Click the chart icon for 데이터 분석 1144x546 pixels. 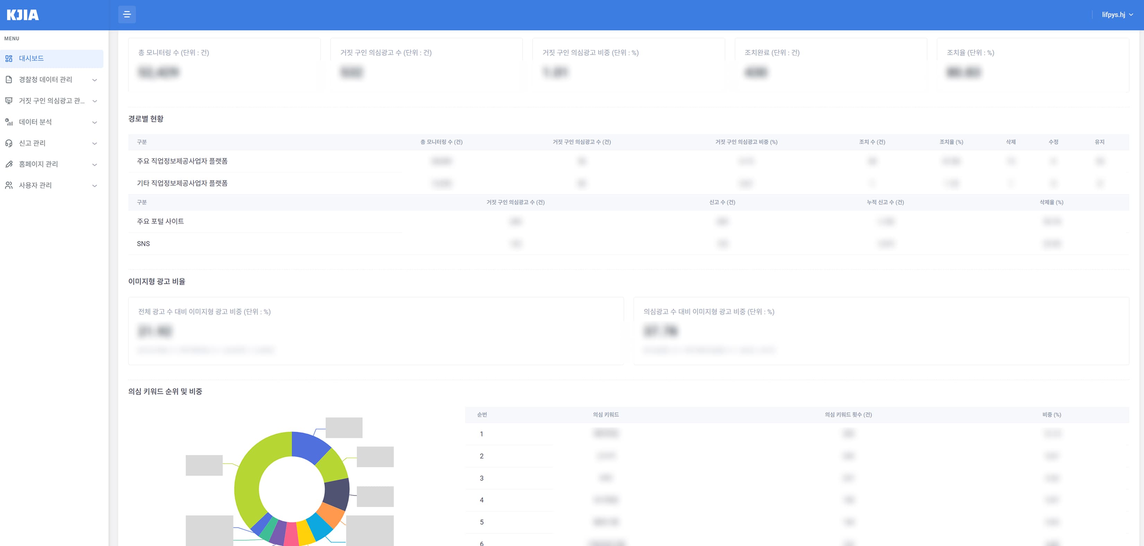(x=9, y=122)
